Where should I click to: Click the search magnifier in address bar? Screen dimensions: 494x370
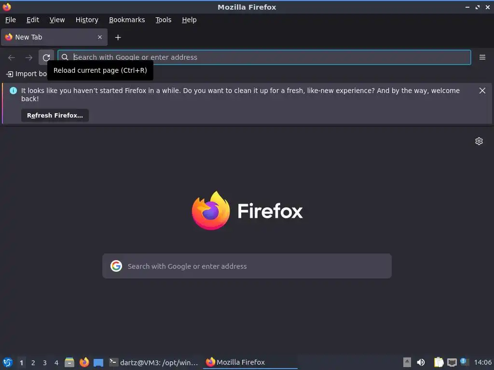65,57
